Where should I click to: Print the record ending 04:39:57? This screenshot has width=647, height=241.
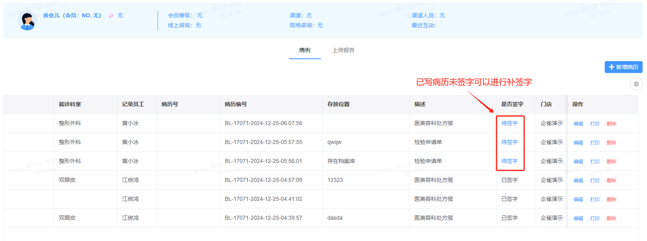coord(595,219)
